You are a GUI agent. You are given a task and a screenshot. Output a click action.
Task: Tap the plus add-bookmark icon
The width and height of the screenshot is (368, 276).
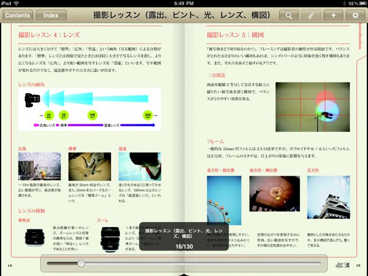tap(333, 16)
